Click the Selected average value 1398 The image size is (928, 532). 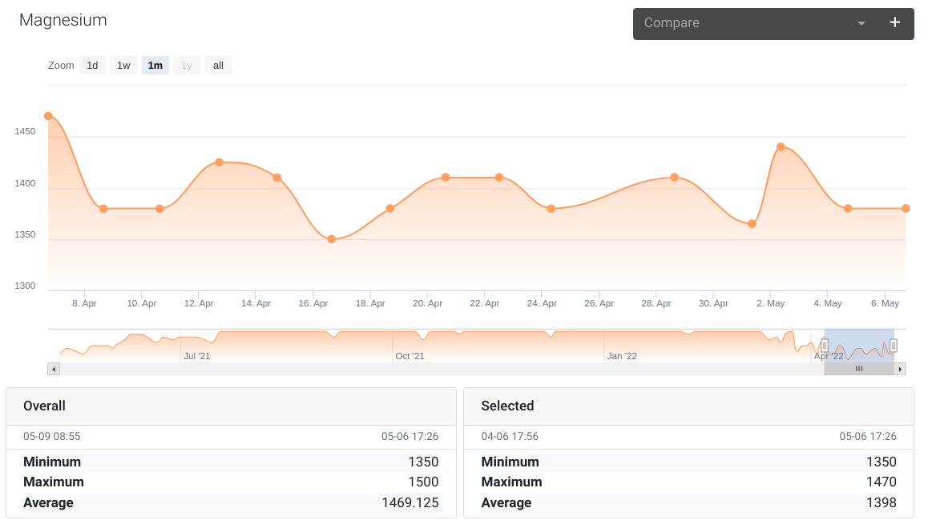(882, 503)
